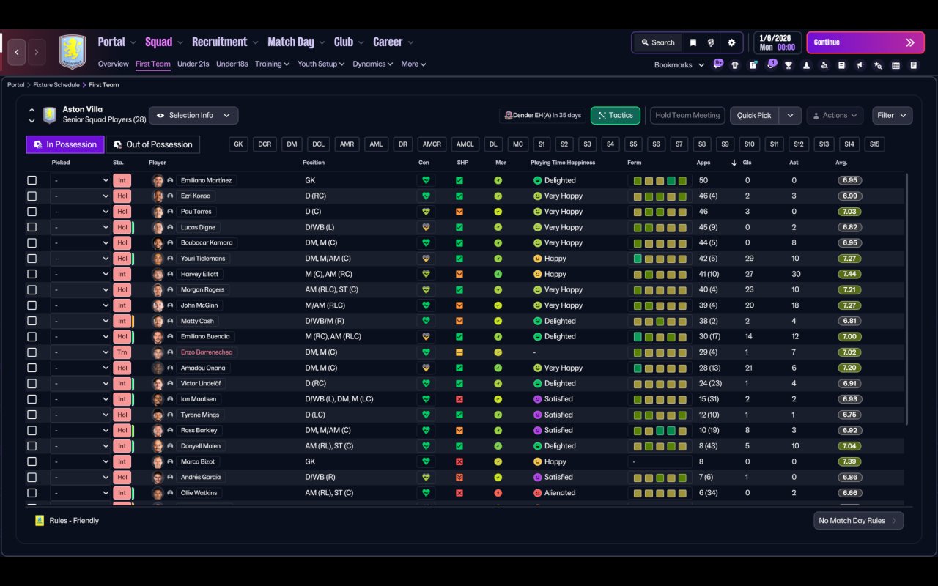This screenshot has height=586, width=938.
Task: Open the shortcut icon with badge 1
Action: [x=771, y=64]
